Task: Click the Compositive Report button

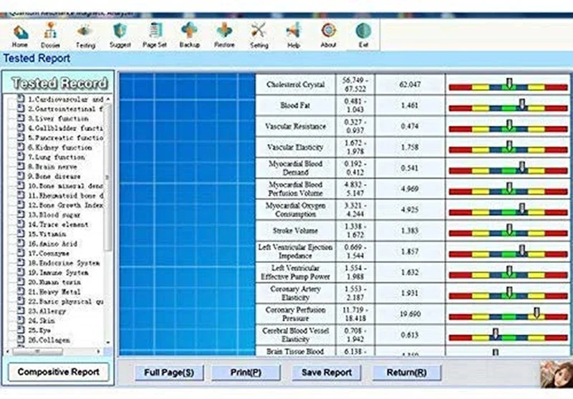Action: [x=59, y=372]
